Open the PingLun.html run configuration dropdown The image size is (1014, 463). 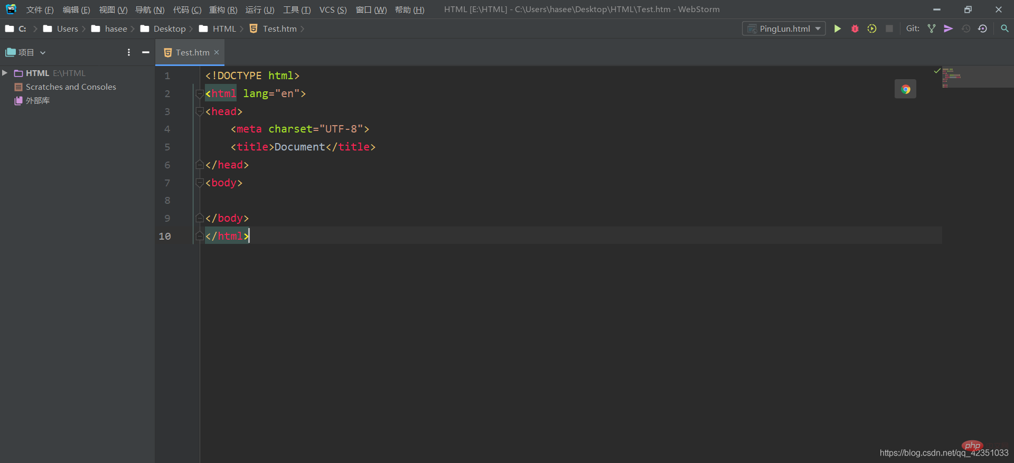784,29
